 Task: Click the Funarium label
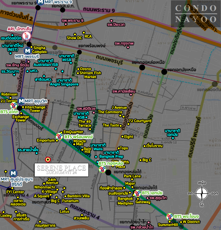[x=70, y=201]
